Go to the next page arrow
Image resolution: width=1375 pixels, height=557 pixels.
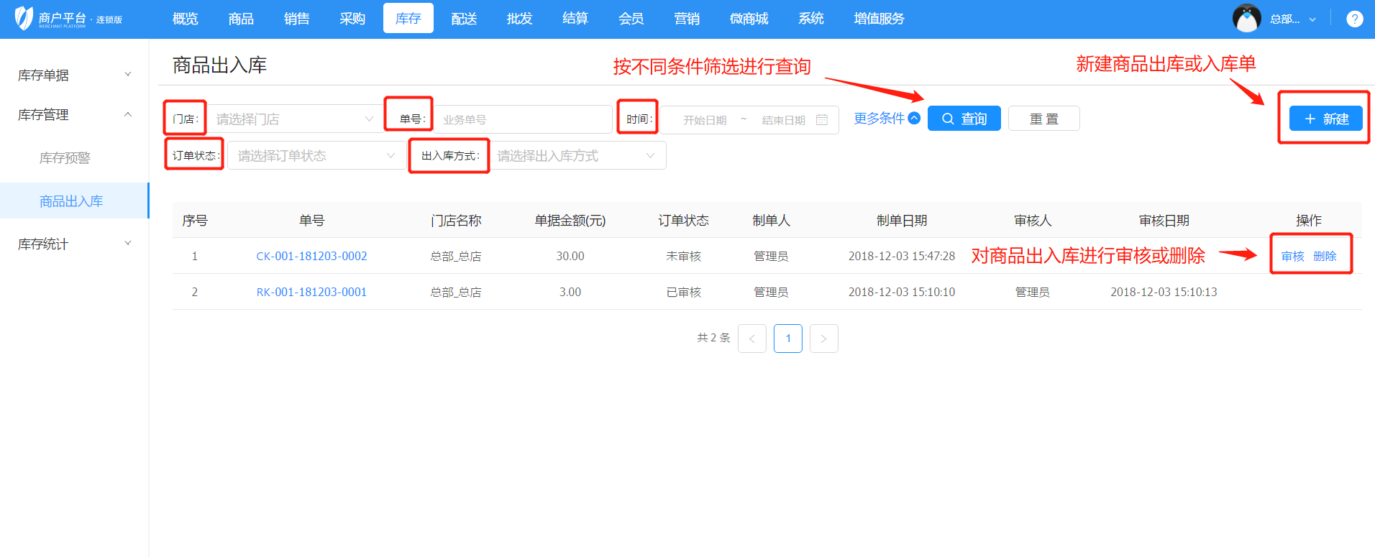pyautogui.click(x=823, y=339)
